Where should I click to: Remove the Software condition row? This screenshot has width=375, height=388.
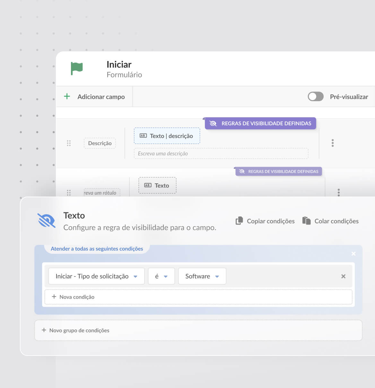point(343,276)
